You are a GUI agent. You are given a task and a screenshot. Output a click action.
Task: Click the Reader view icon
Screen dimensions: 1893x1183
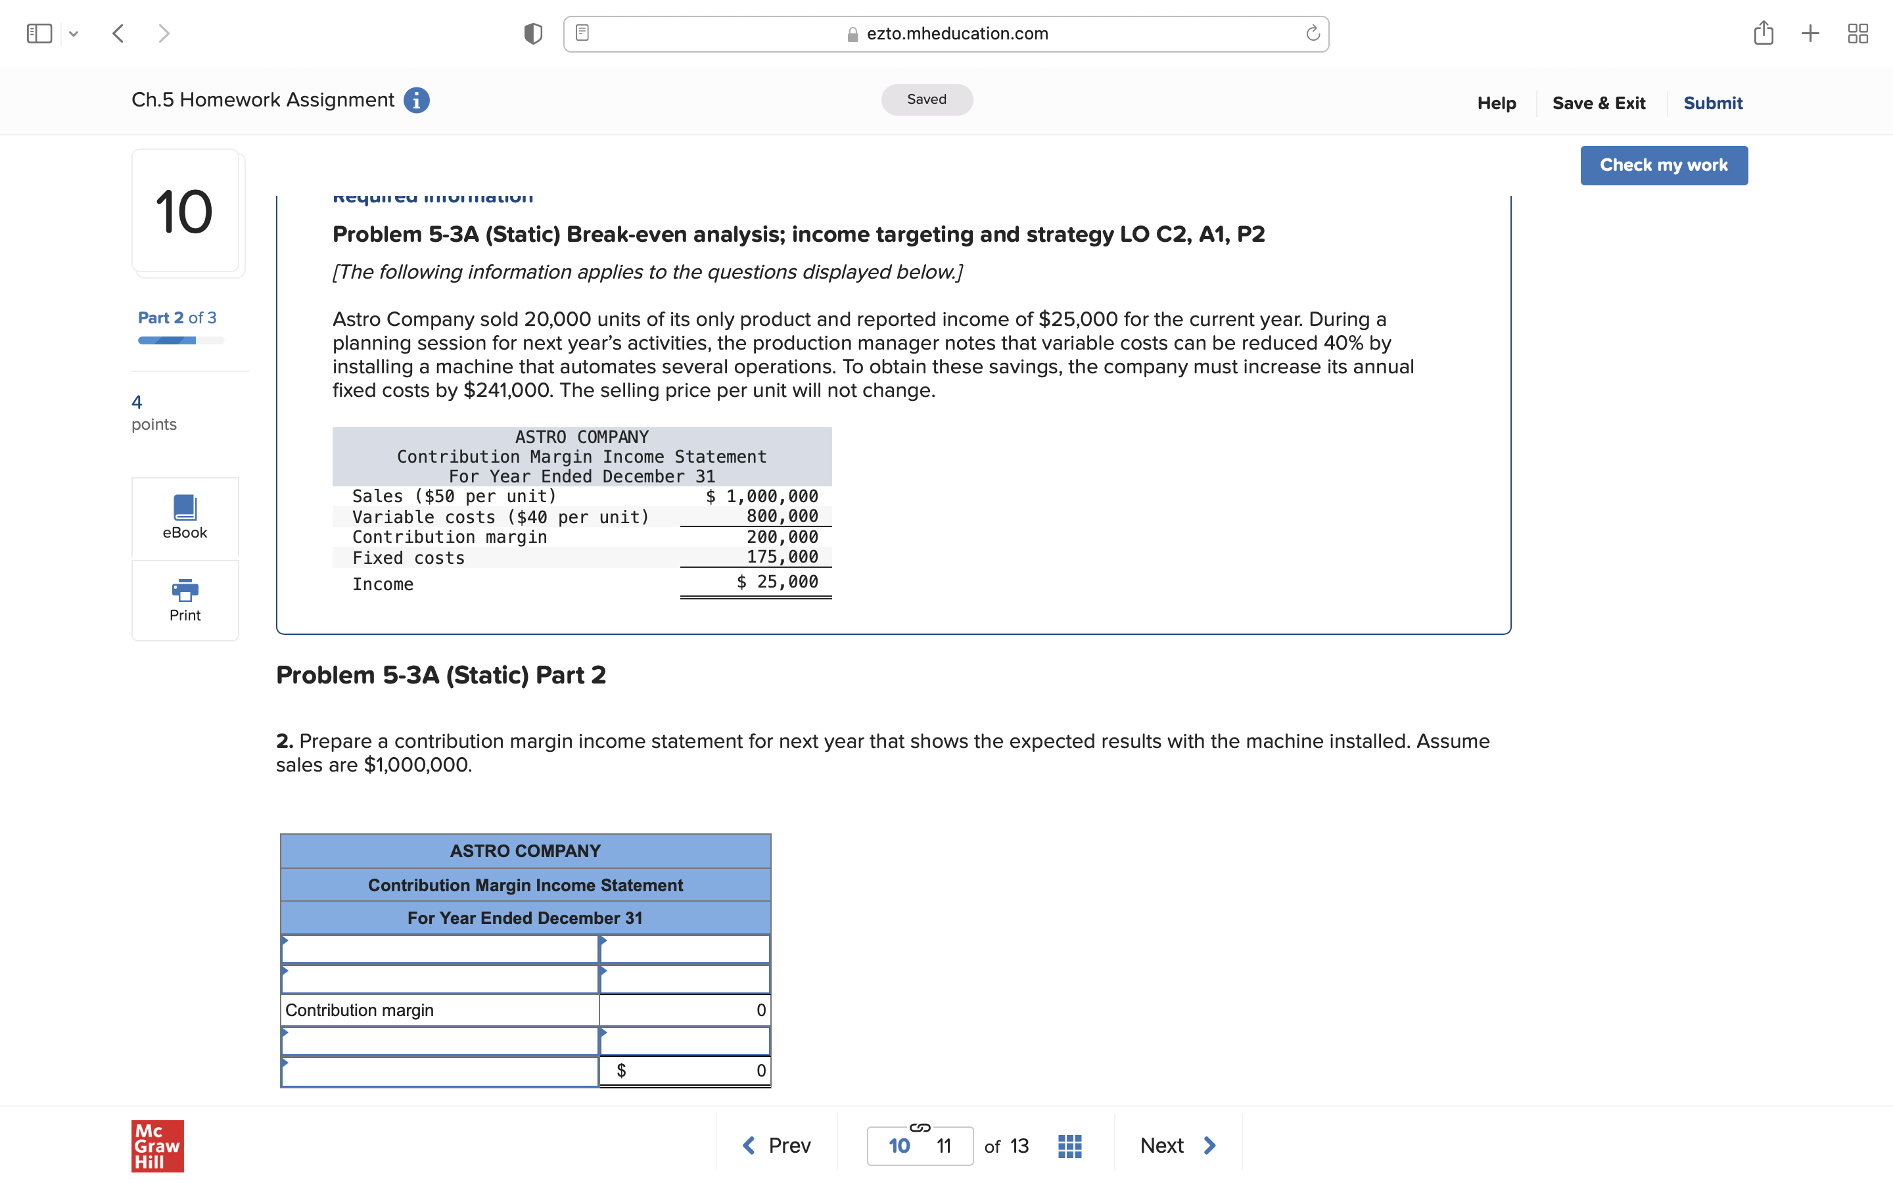[x=582, y=33]
